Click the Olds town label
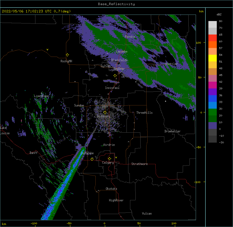 [x=105, y=106]
